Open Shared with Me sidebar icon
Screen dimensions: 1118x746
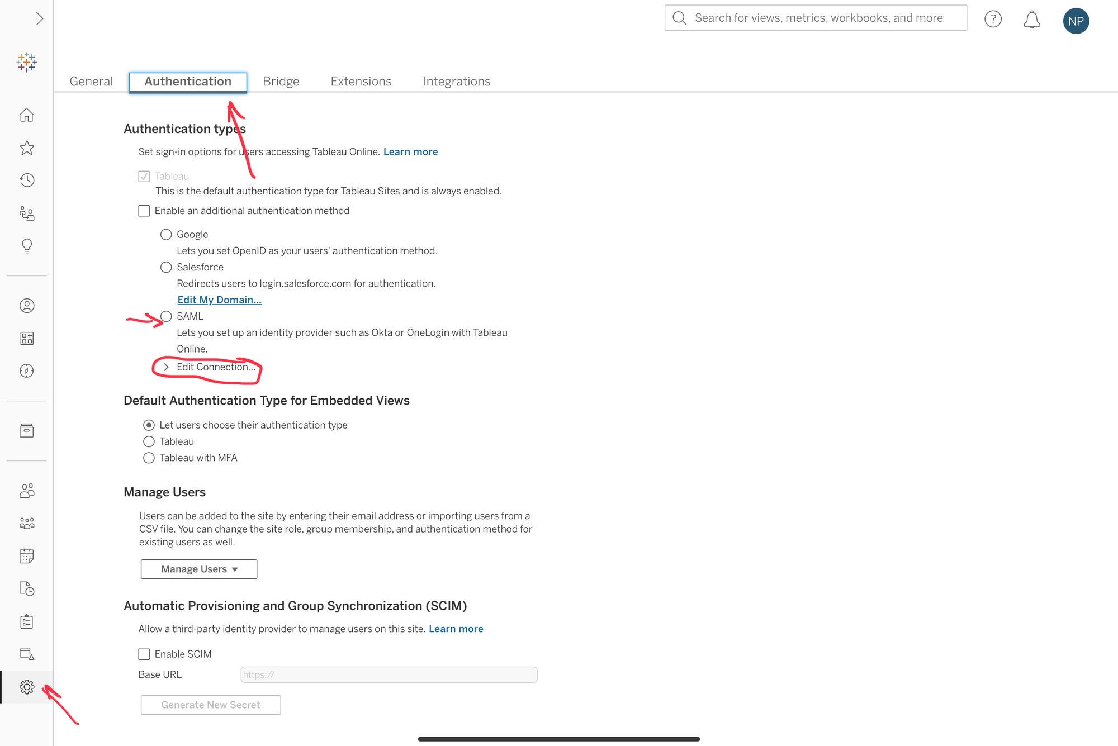(x=27, y=213)
